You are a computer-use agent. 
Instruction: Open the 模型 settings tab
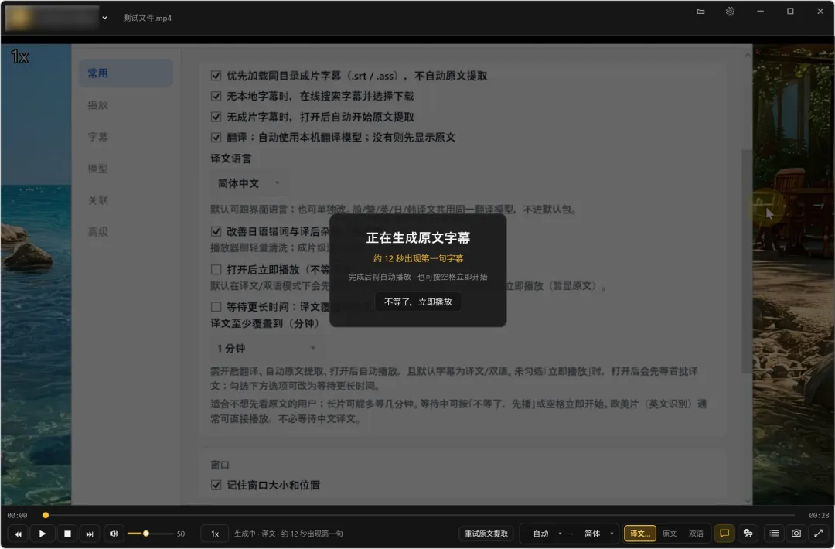[126, 169]
